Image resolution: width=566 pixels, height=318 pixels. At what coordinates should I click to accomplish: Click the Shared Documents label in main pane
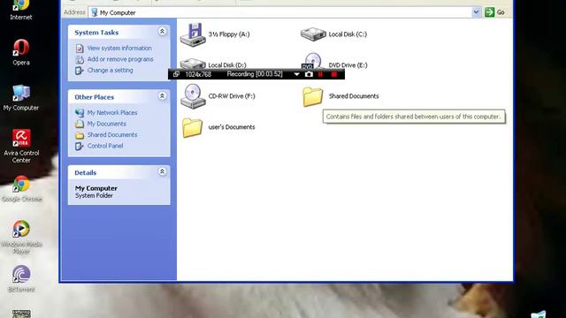(354, 96)
